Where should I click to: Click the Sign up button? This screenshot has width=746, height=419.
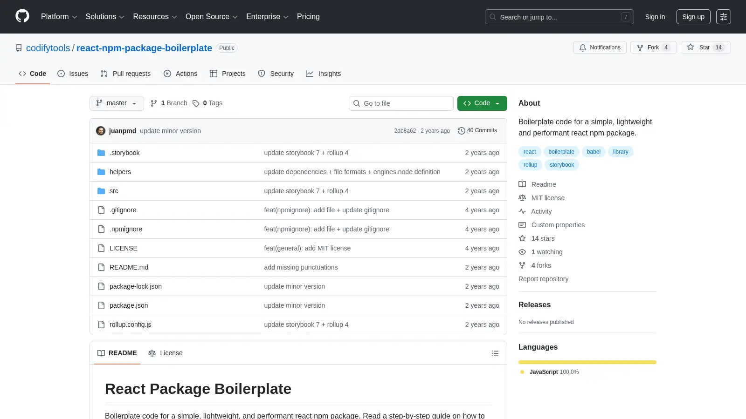pos(693,17)
